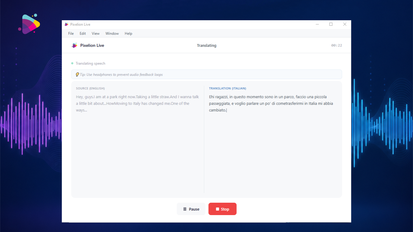Click the 00:22 elapsed timer
The image size is (413, 232).
click(x=337, y=45)
